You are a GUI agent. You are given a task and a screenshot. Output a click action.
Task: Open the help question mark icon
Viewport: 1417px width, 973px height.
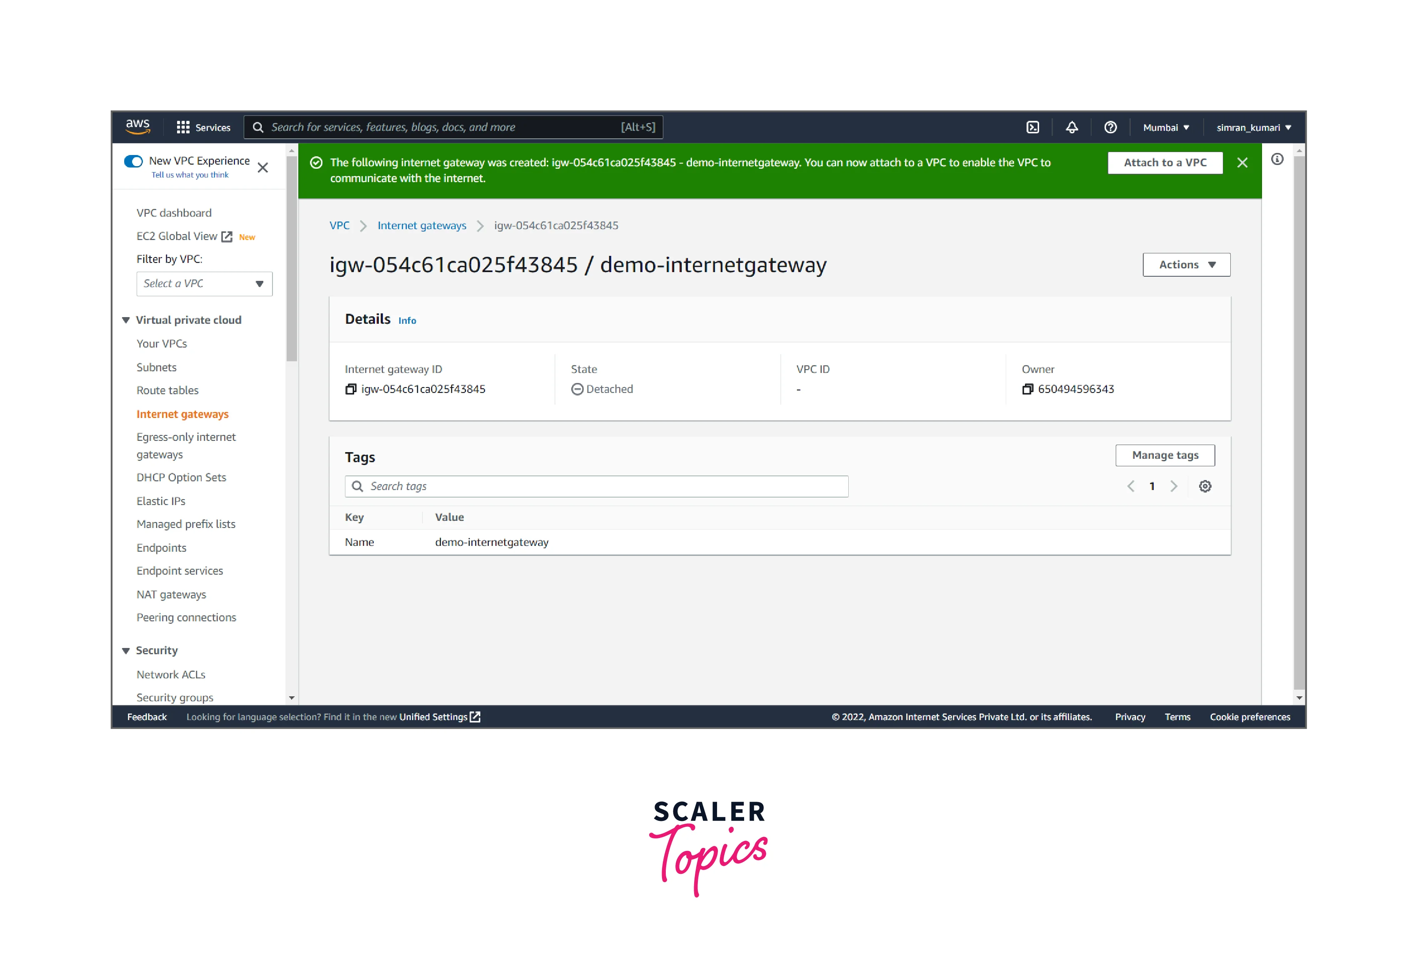(1110, 128)
